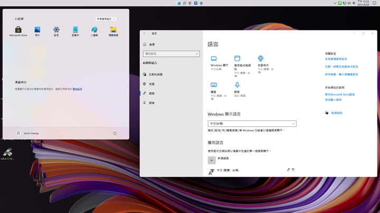Viewport: 380px width, 213px height.
Task: Open the rufus-3.14 desktop shortcut
Action: (7, 154)
